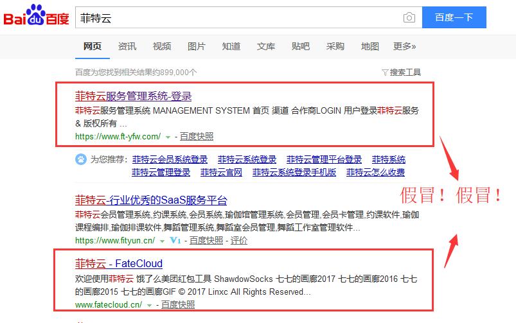Open the 更多» menu
This screenshot has height=323, width=516.
(x=404, y=46)
